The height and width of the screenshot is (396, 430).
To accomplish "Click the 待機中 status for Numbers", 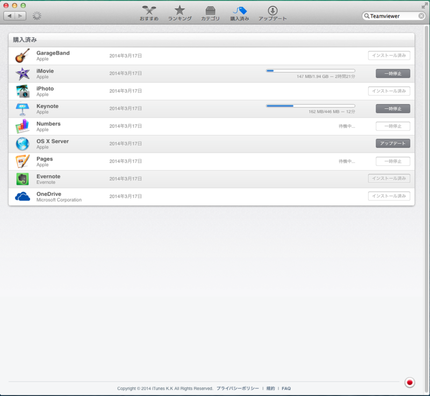I will click(x=347, y=126).
